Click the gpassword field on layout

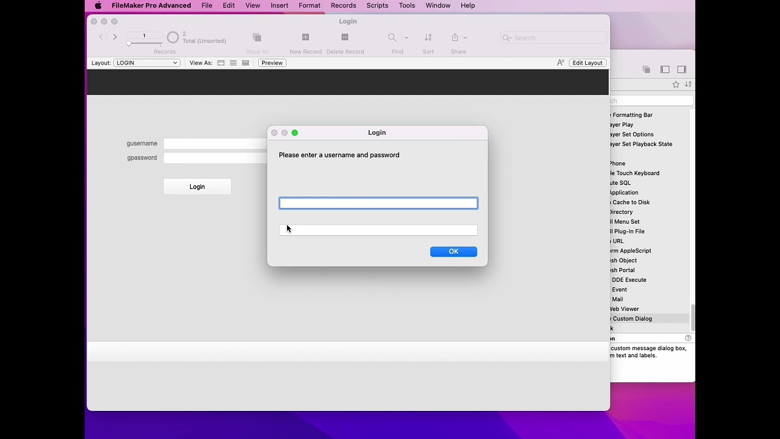215,158
